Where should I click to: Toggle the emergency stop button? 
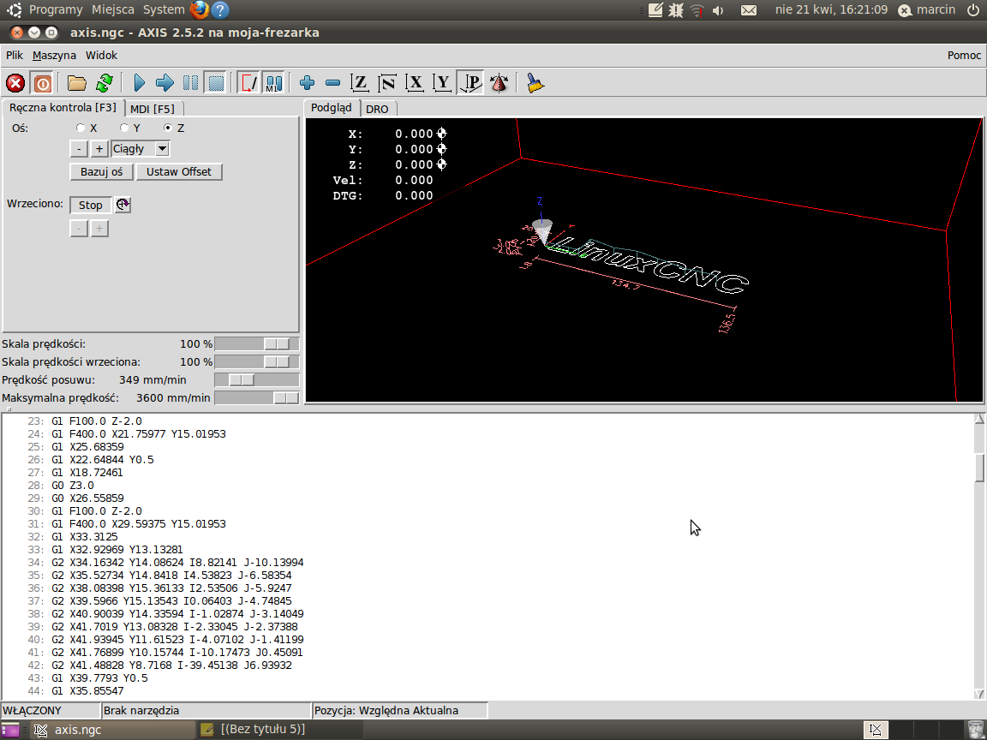[15, 83]
